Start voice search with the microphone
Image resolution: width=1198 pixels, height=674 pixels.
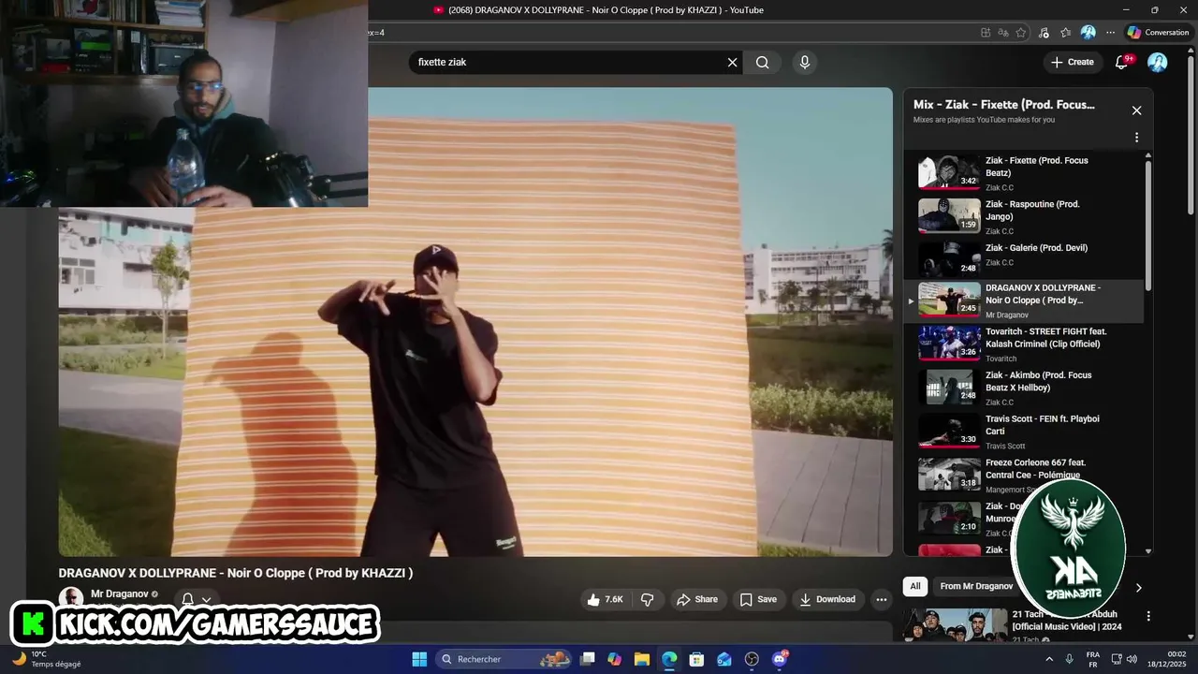(804, 63)
